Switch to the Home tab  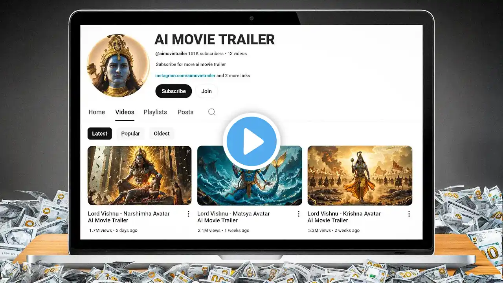click(97, 112)
